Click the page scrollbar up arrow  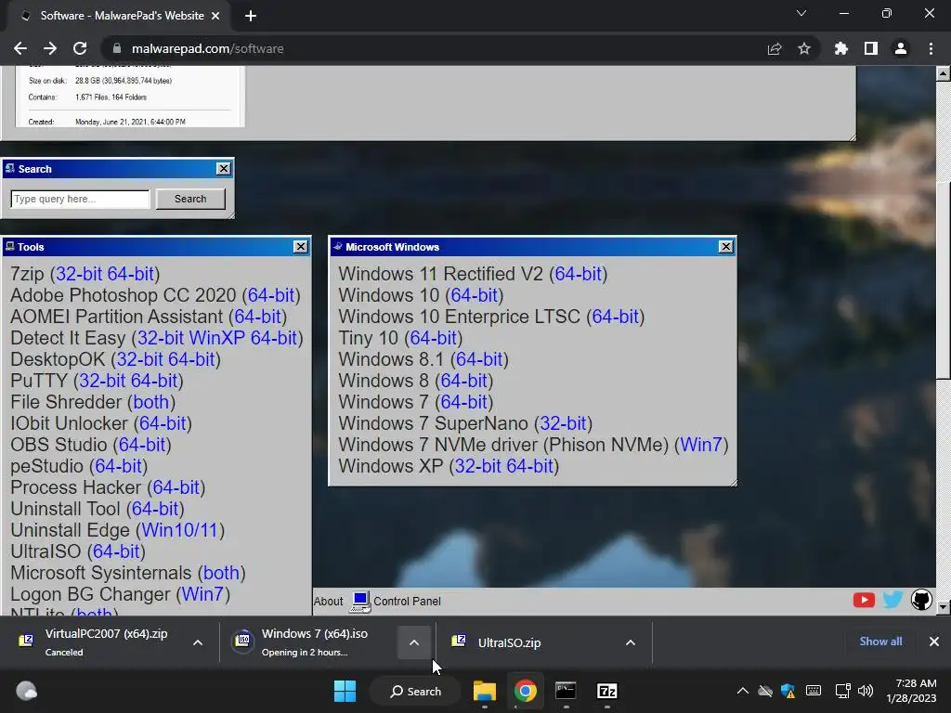(943, 74)
